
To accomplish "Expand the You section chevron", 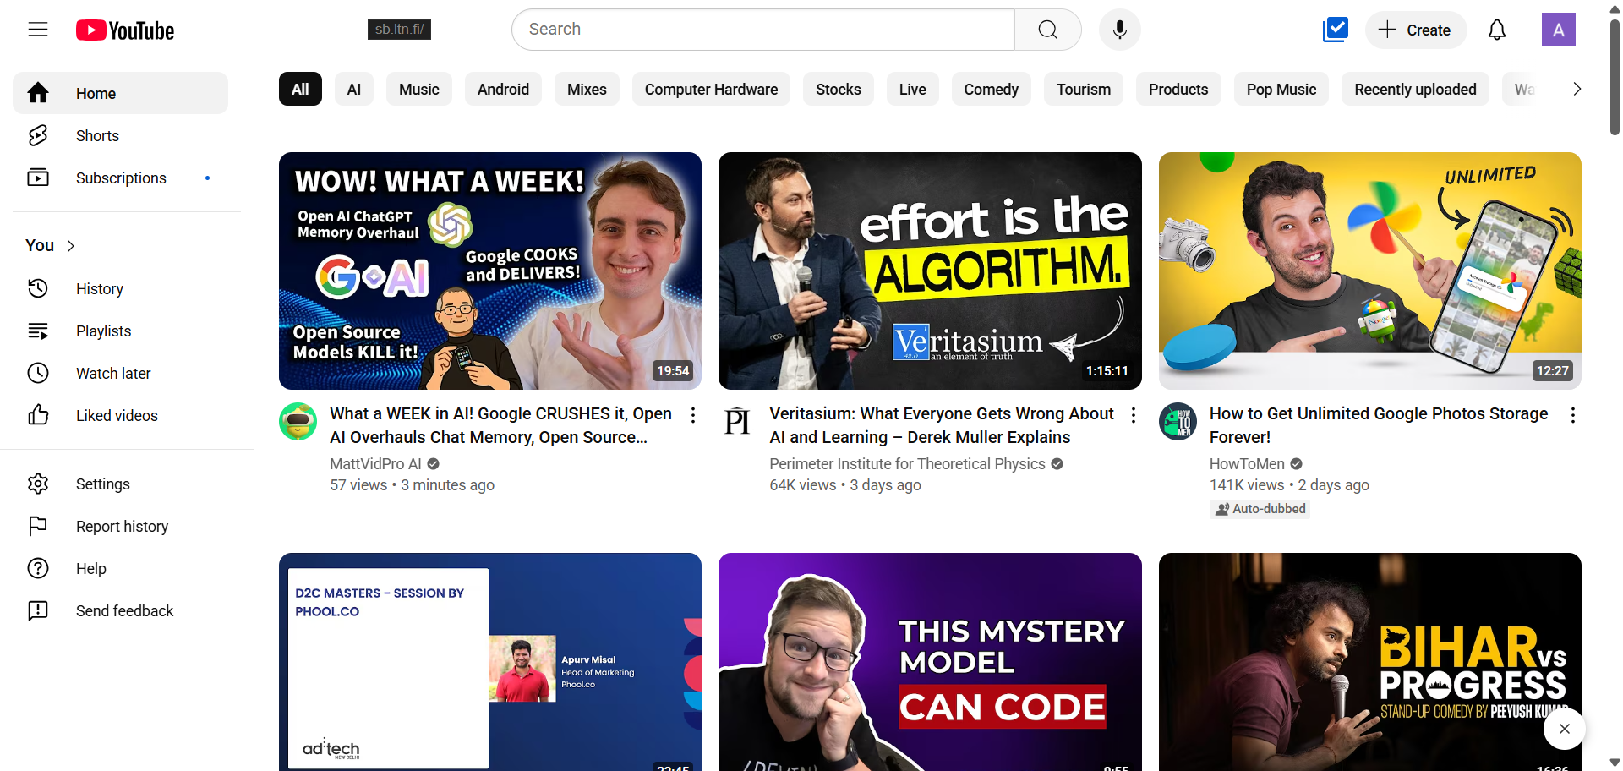I will click(x=71, y=246).
